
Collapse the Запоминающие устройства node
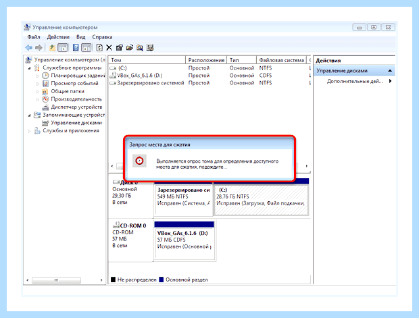pos(29,115)
